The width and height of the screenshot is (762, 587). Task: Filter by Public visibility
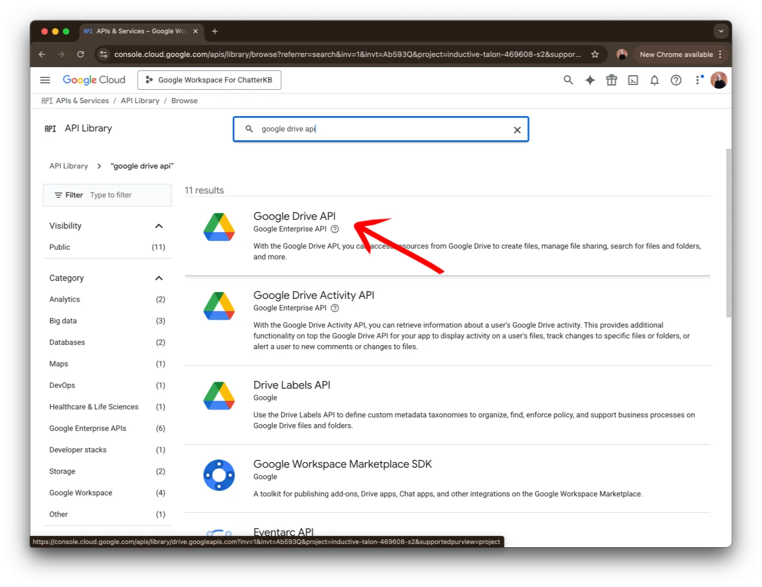[107, 247]
